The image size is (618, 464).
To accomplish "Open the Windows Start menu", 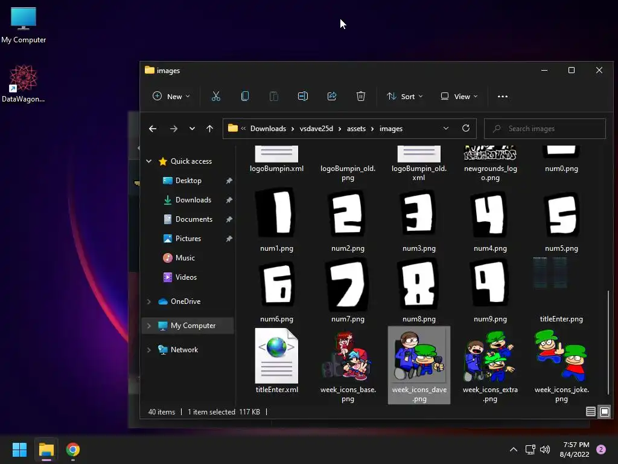I will (x=19, y=449).
